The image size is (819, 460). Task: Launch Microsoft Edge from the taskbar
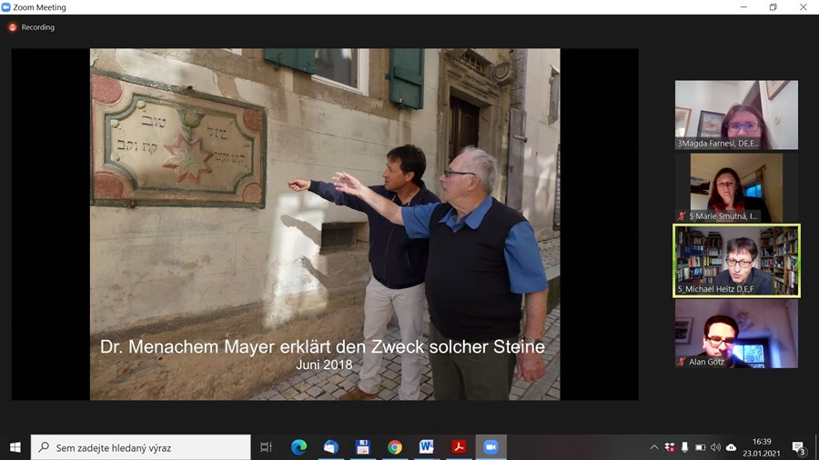pos(298,447)
